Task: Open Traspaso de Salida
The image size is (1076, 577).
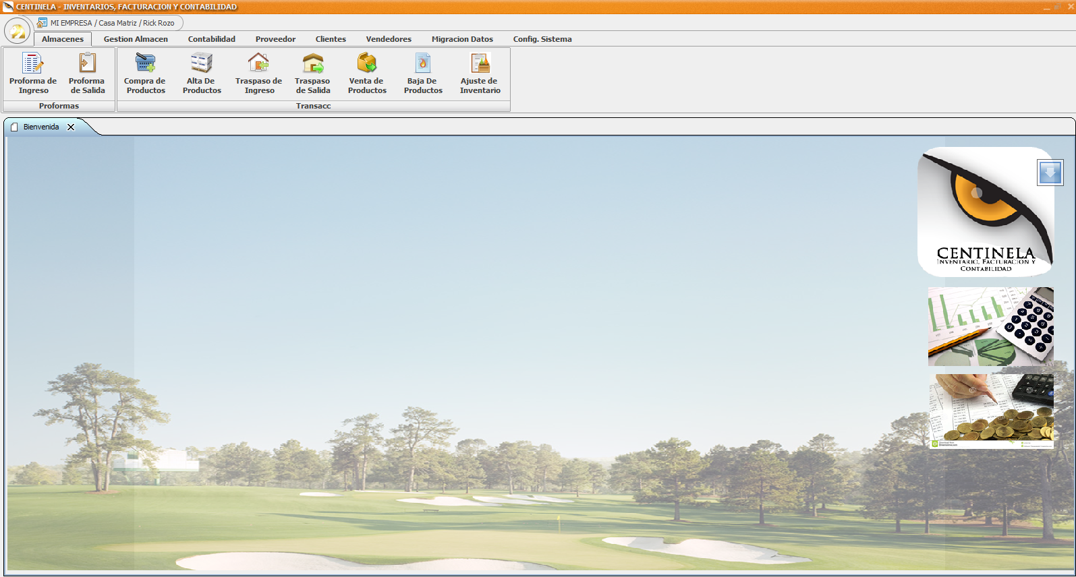Action: click(312, 73)
